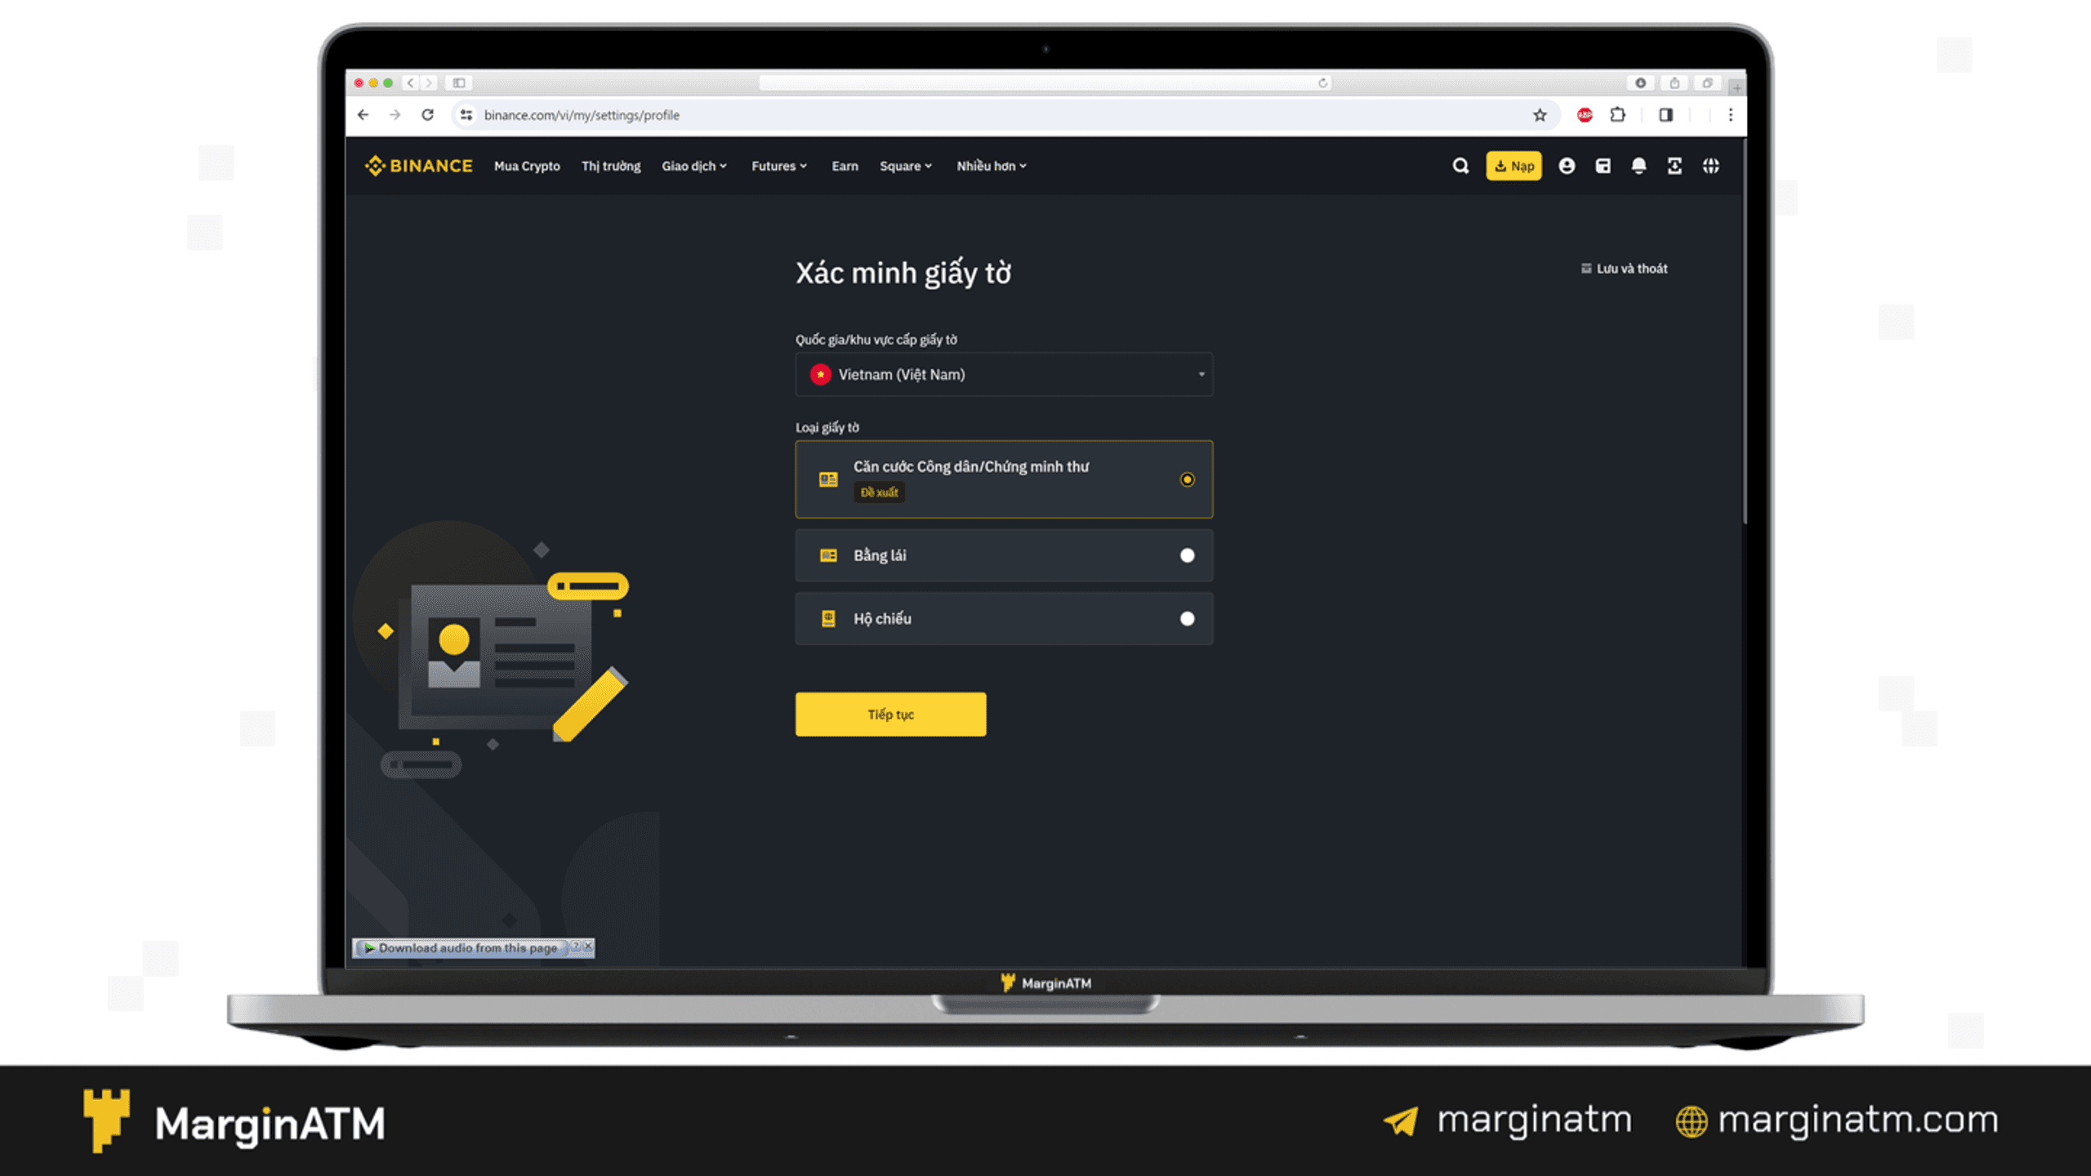This screenshot has width=2091, height=1176.
Task: Select Bằng lái radio option
Action: pos(1187,555)
